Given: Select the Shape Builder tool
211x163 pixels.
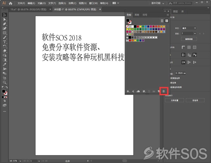Looking at the screenshot, I should pos(5,55).
